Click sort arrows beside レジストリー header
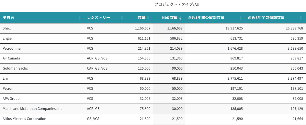The image size is (306, 125). coord(122,18)
